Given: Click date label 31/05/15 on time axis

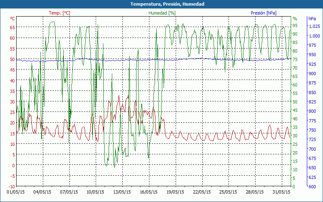Looking at the screenshot, I should tap(281, 192).
